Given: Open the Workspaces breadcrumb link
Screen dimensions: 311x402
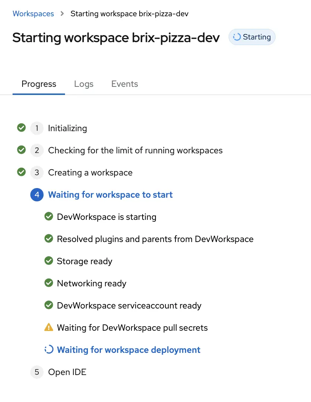Looking at the screenshot, I should [33, 14].
